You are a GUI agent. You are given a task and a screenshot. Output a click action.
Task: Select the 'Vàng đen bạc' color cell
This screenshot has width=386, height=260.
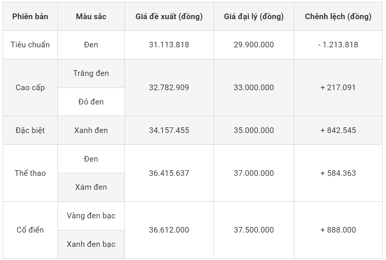pos(91,216)
